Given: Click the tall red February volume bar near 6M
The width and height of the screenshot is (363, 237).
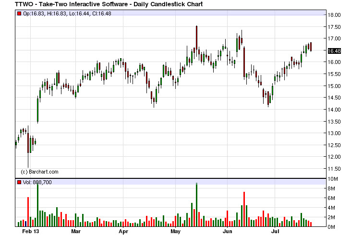Looking at the screenshot, I should click(x=28, y=212).
